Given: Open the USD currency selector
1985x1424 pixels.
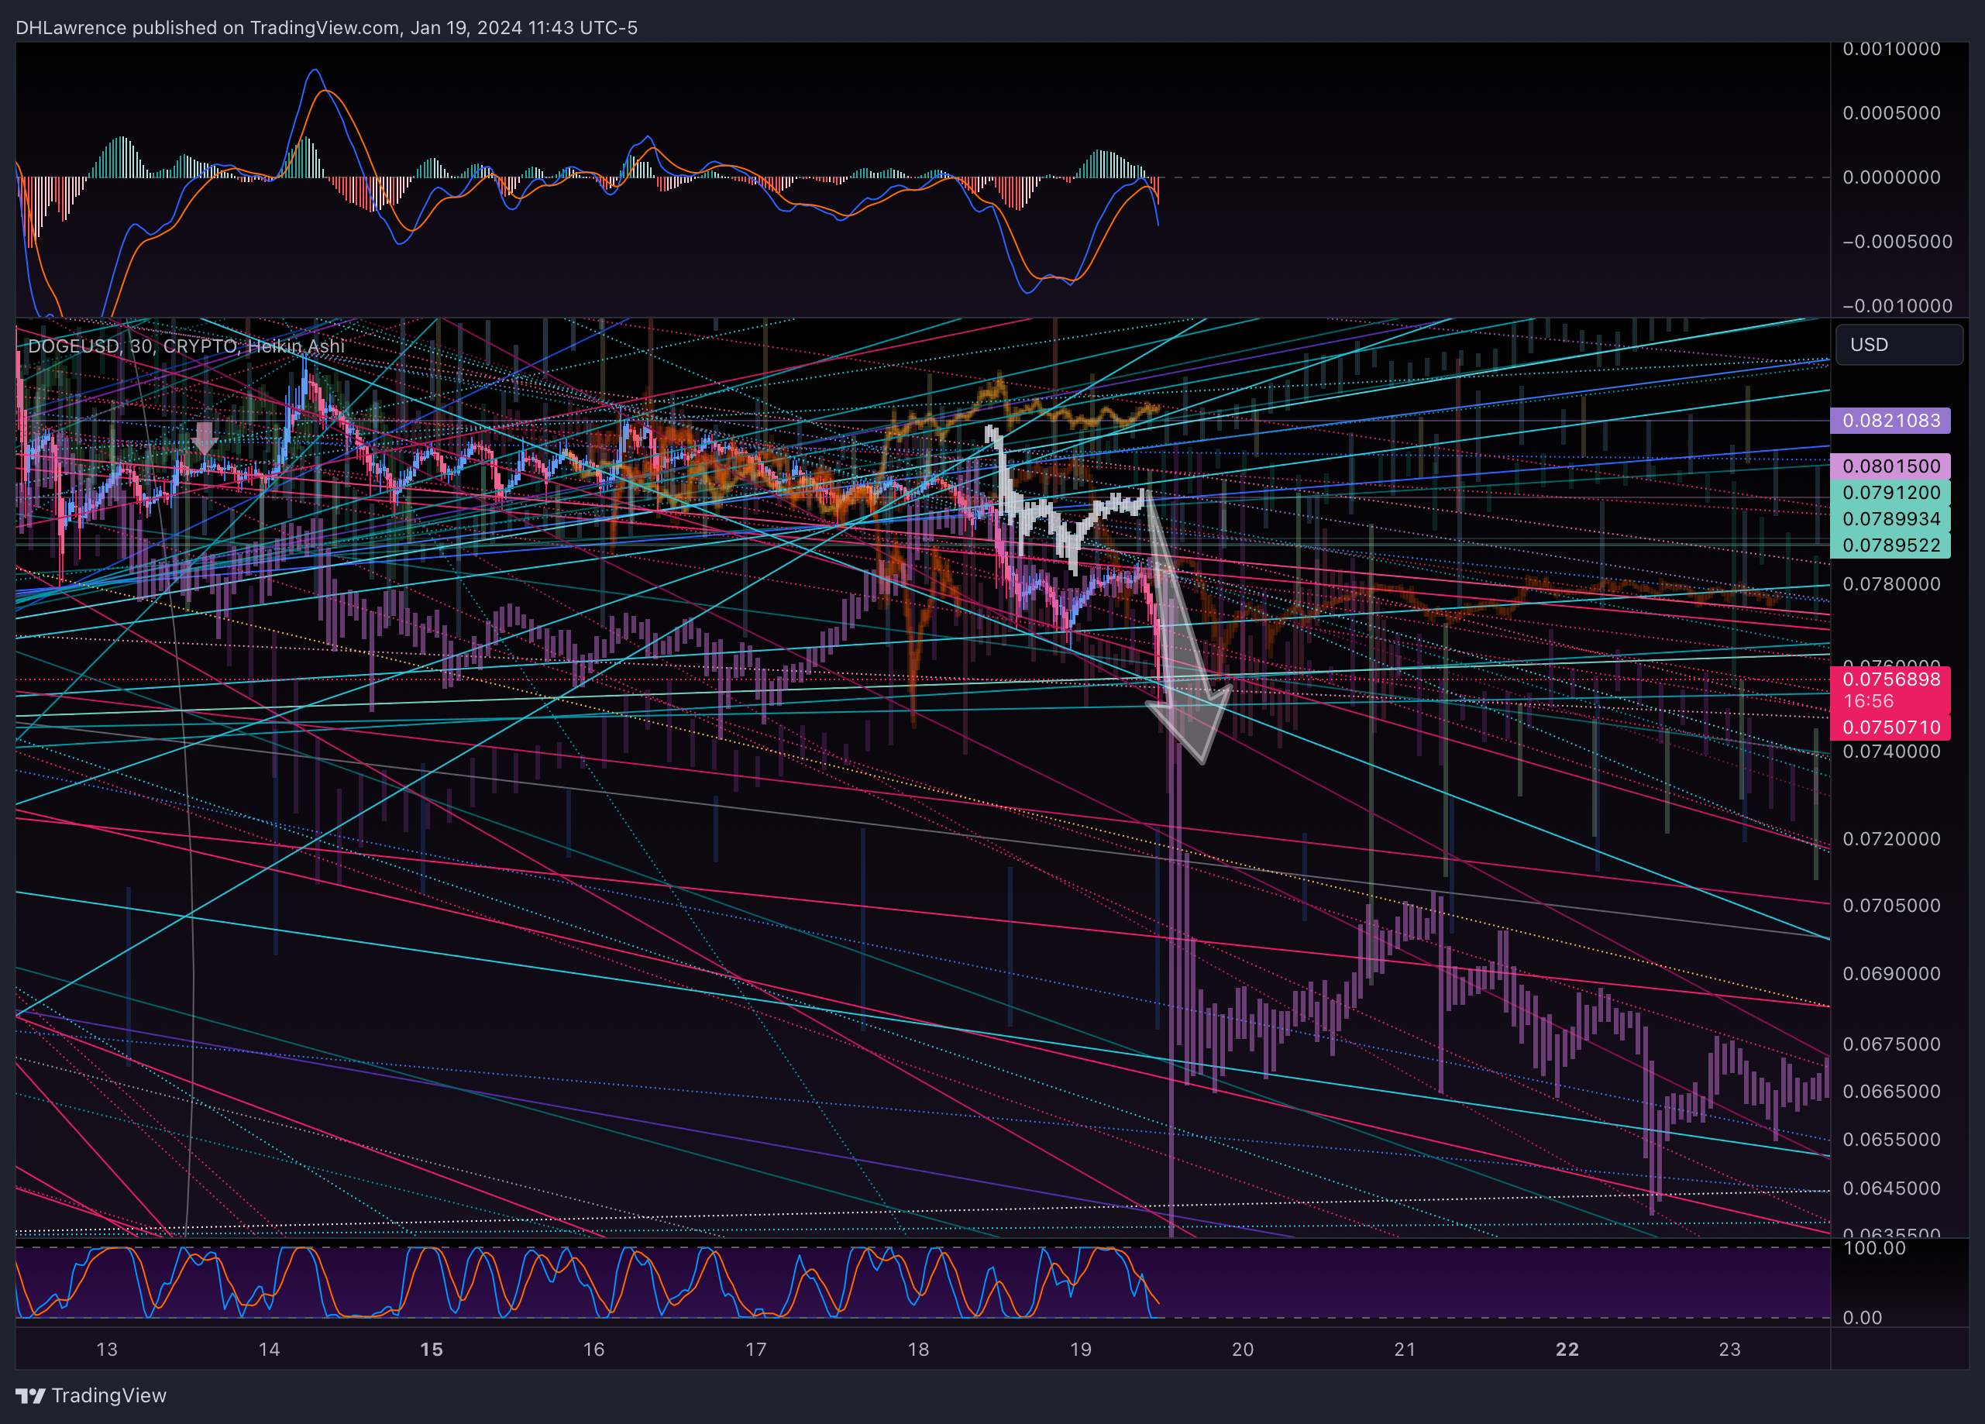Looking at the screenshot, I should pos(1899,345).
